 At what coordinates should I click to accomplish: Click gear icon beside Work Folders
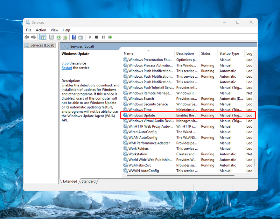pos(126,148)
